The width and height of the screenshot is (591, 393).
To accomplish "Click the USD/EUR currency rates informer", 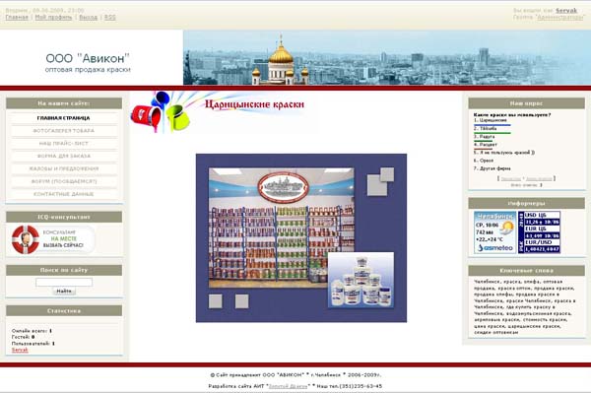I will [539, 232].
